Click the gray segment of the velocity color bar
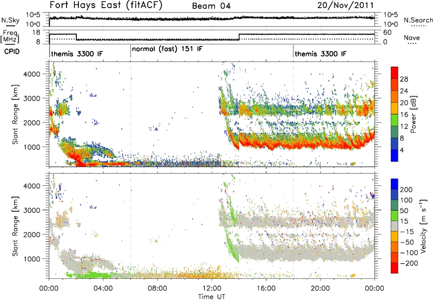 (395, 226)
